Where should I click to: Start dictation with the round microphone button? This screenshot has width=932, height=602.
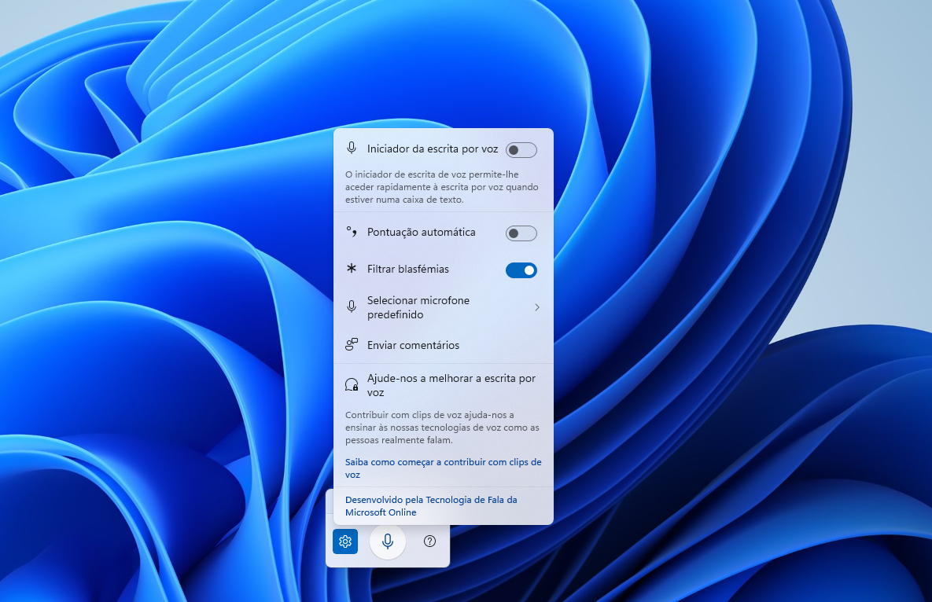(388, 541)
